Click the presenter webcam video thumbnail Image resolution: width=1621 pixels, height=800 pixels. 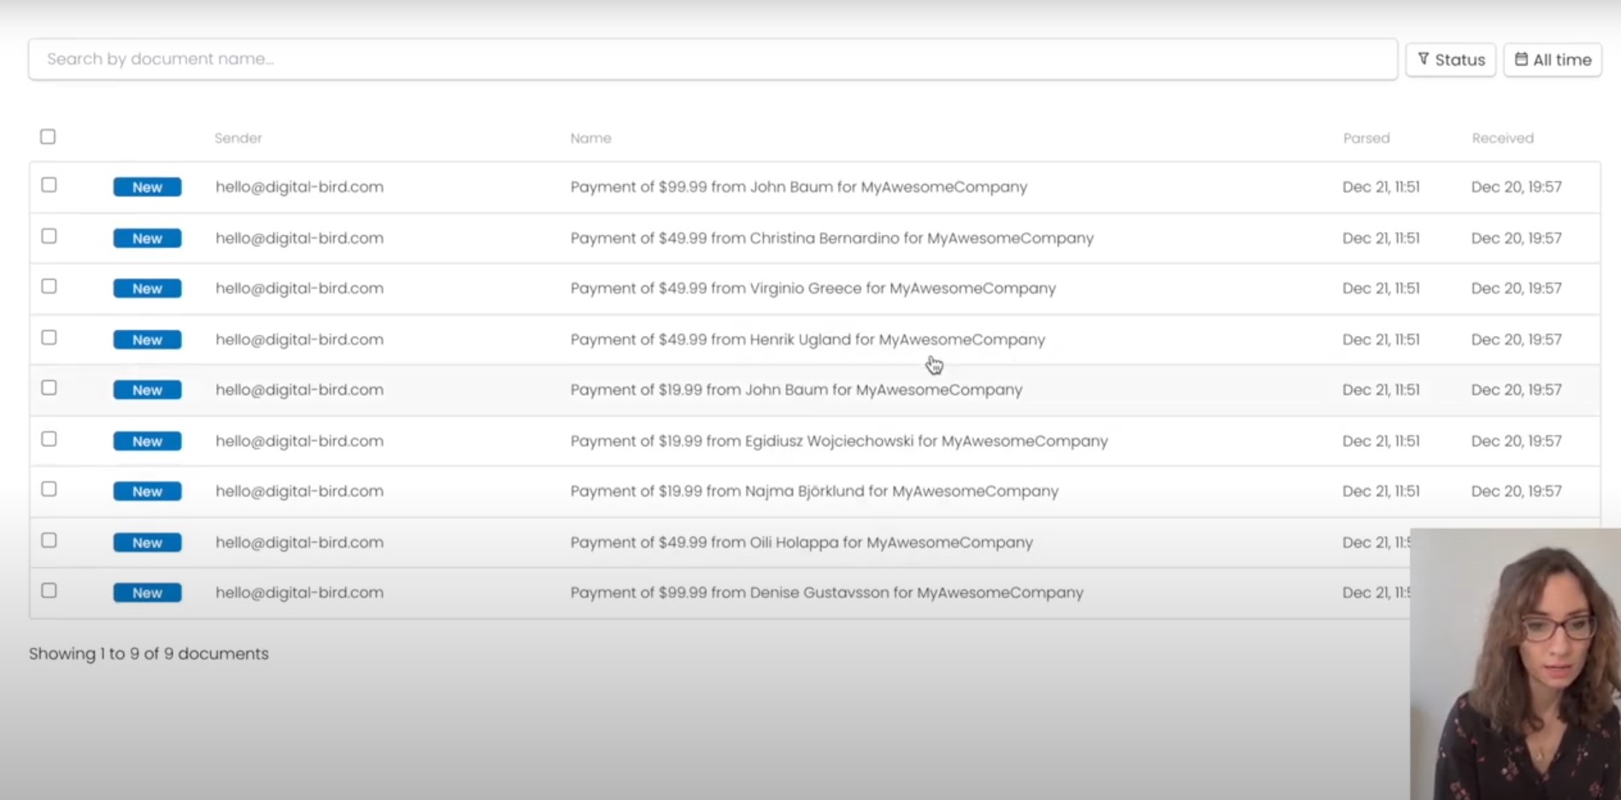pyautogui.click(x=1515, y=664)
